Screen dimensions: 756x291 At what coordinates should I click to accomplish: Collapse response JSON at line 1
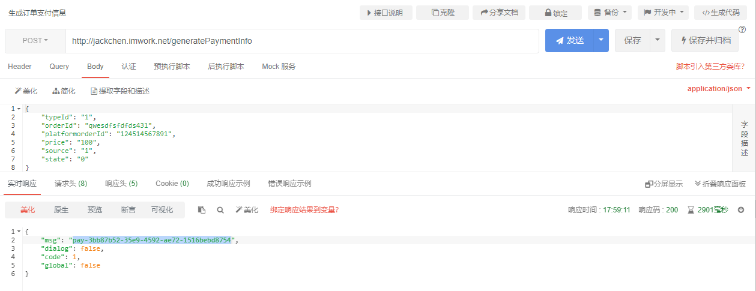click(19, 232)
